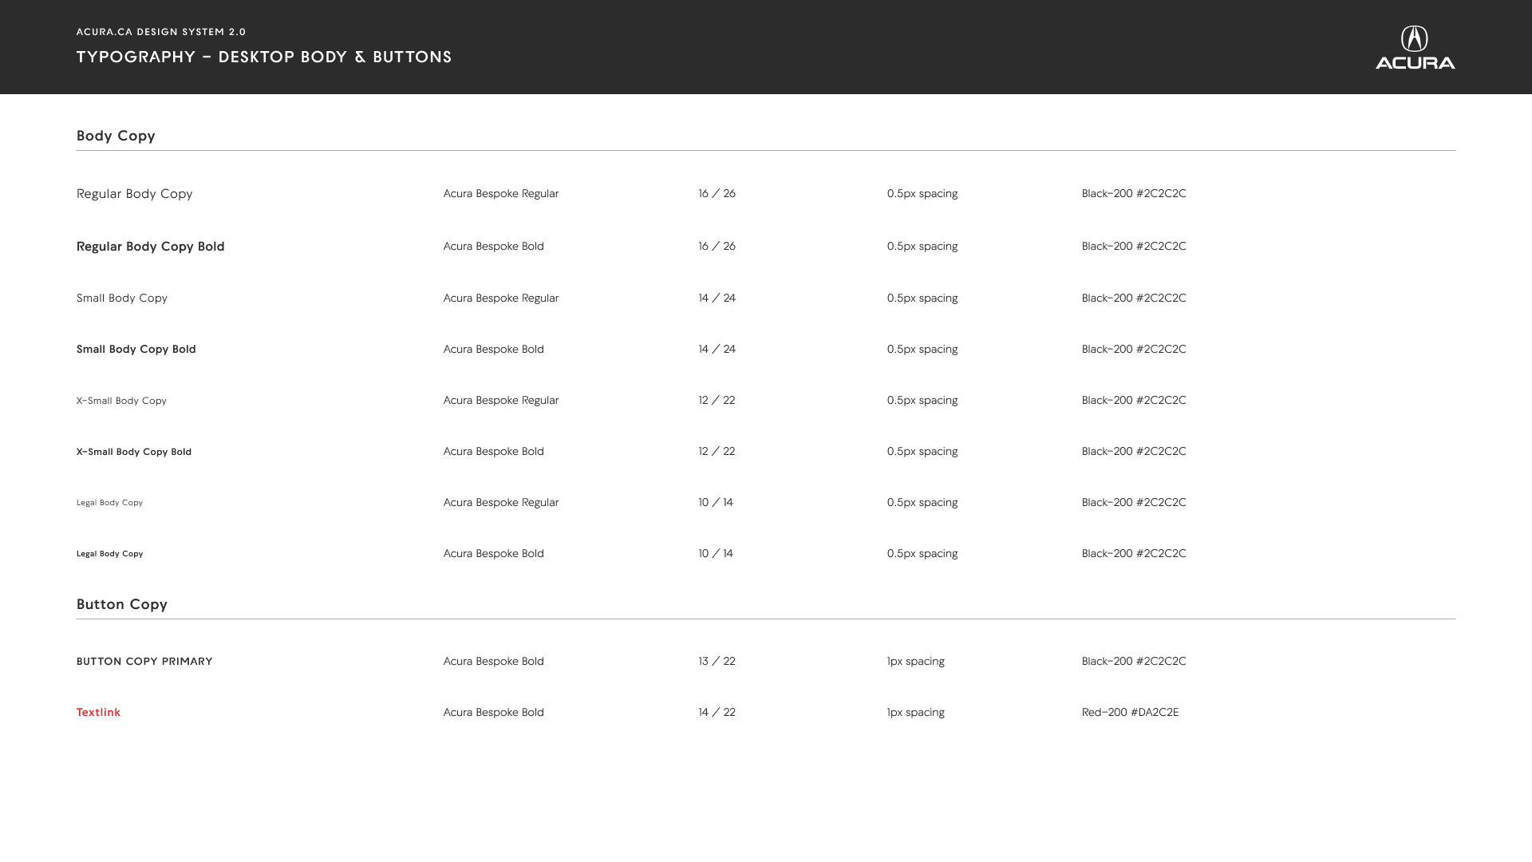Screen dimensions: 1532x862
Task: Click the Acura logo in the header
Action: pos(1415,47)
